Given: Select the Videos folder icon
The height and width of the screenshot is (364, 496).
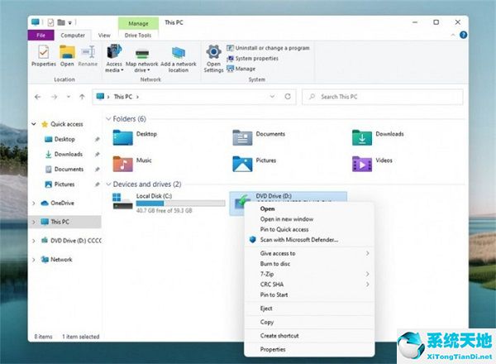Looking at the screenshot, I should 362,164.
